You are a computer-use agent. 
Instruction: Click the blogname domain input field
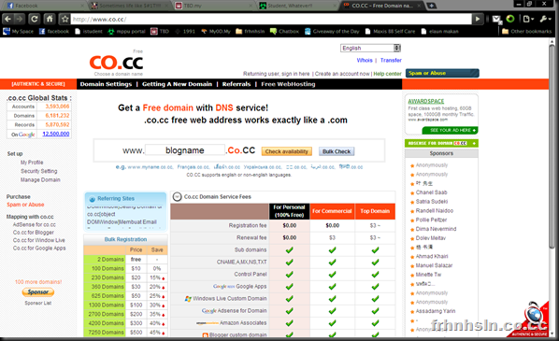(x=185, y=150)
